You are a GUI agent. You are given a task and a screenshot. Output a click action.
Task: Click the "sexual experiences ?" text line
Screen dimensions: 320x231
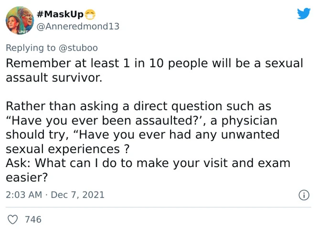[68, 149]
